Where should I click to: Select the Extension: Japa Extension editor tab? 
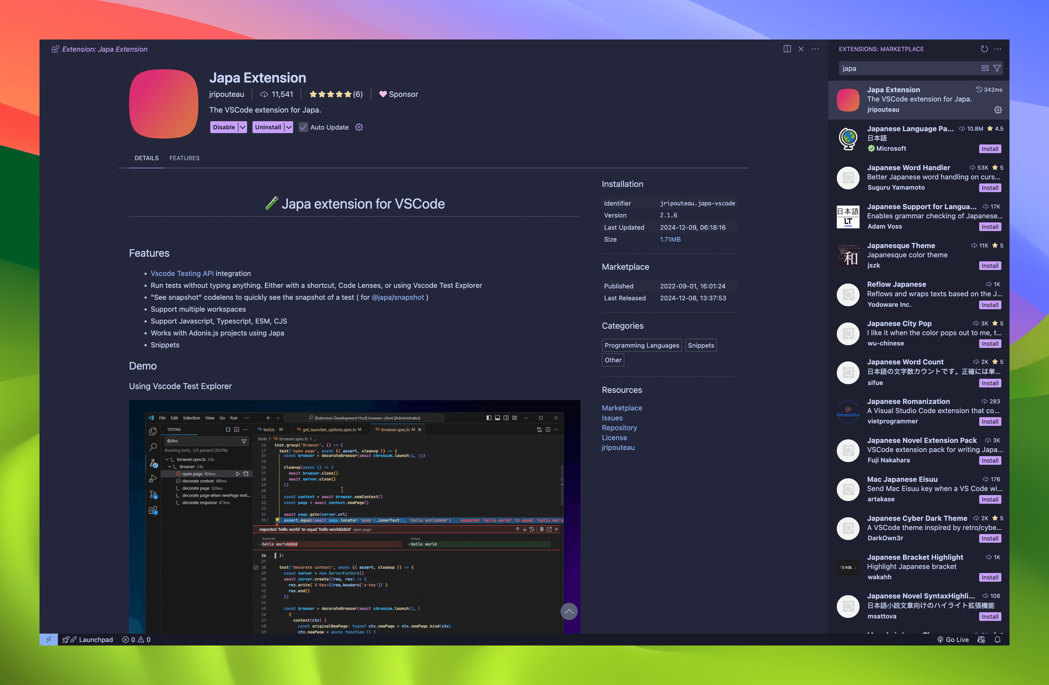(x=100, y=49)
